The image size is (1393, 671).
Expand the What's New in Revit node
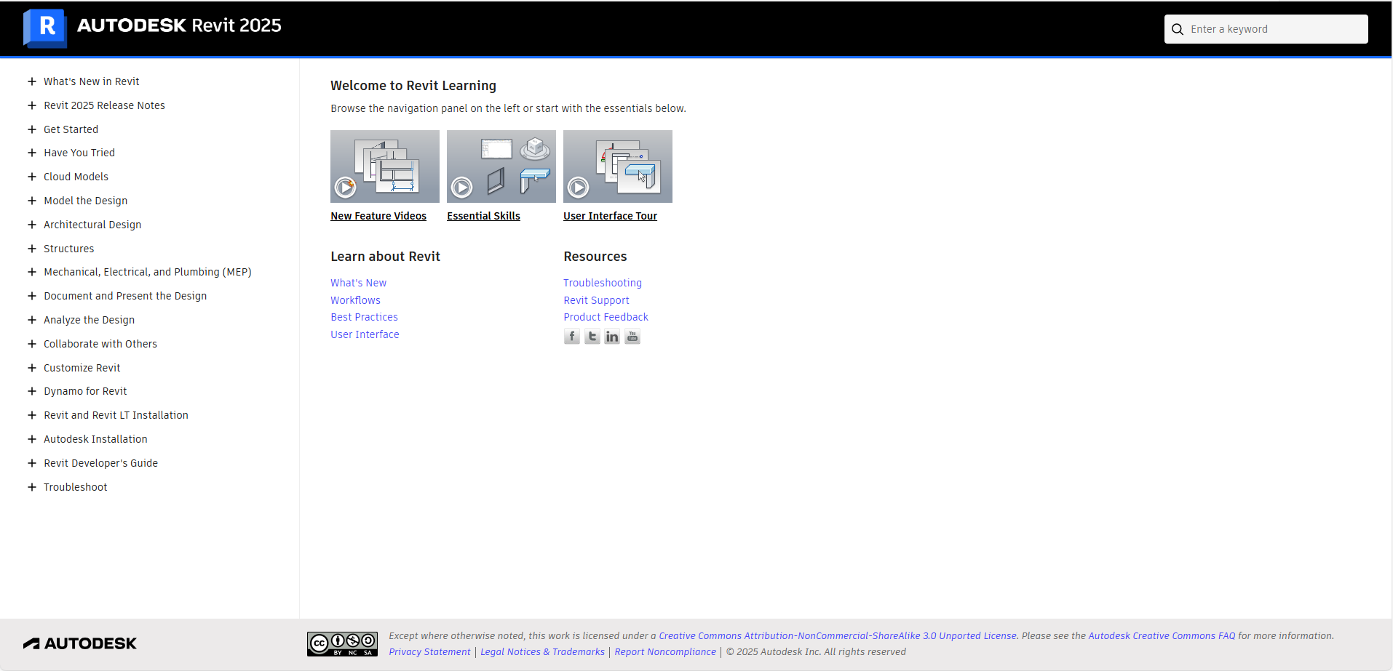point(32,81)
